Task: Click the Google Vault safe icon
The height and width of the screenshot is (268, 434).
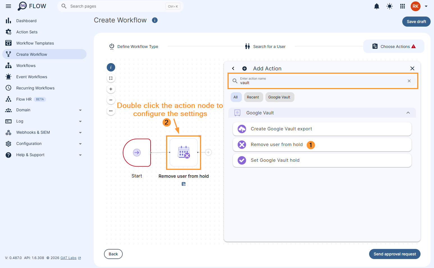Action: coord(237,113)
